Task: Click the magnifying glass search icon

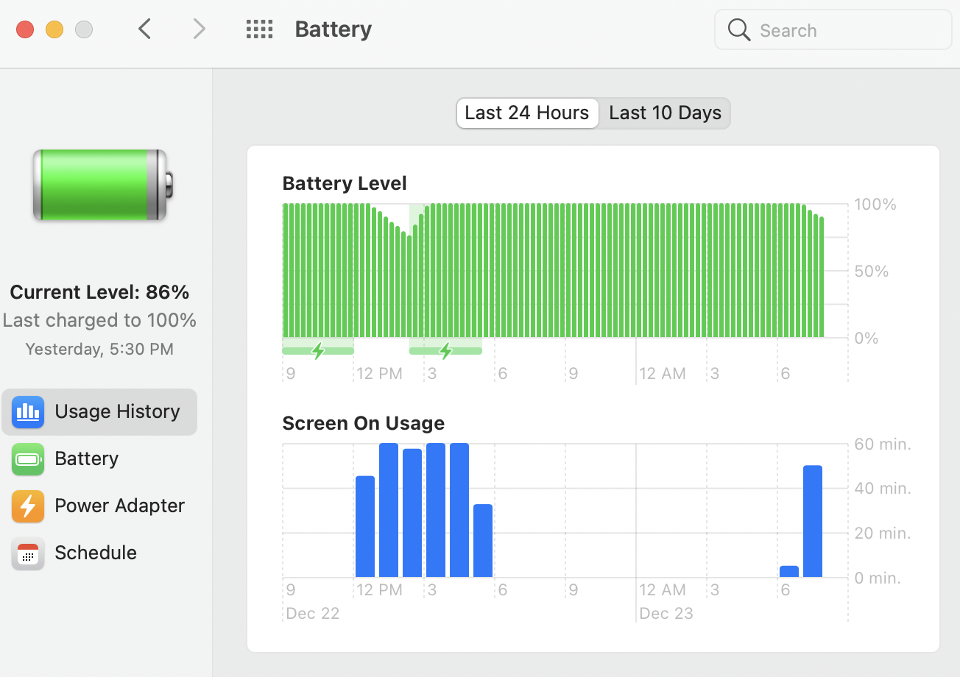Action: click(738, 30)
